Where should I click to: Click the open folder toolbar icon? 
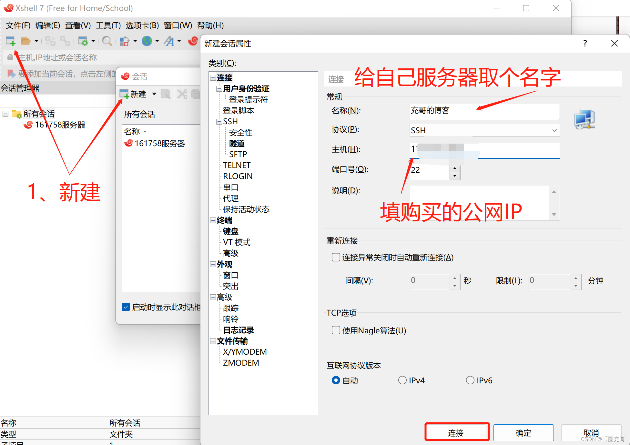pos(25,41)
